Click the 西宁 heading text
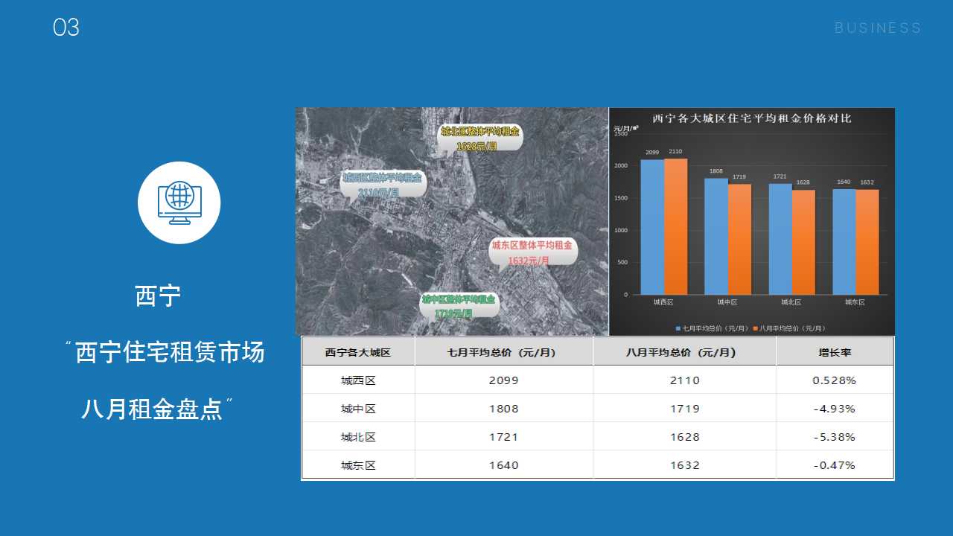Viewport: 953px width, 536px height. (158, 296)
